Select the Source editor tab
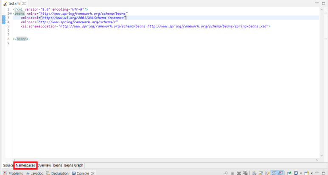This screenshot has width=328, height=175. [x=8, y=165]
